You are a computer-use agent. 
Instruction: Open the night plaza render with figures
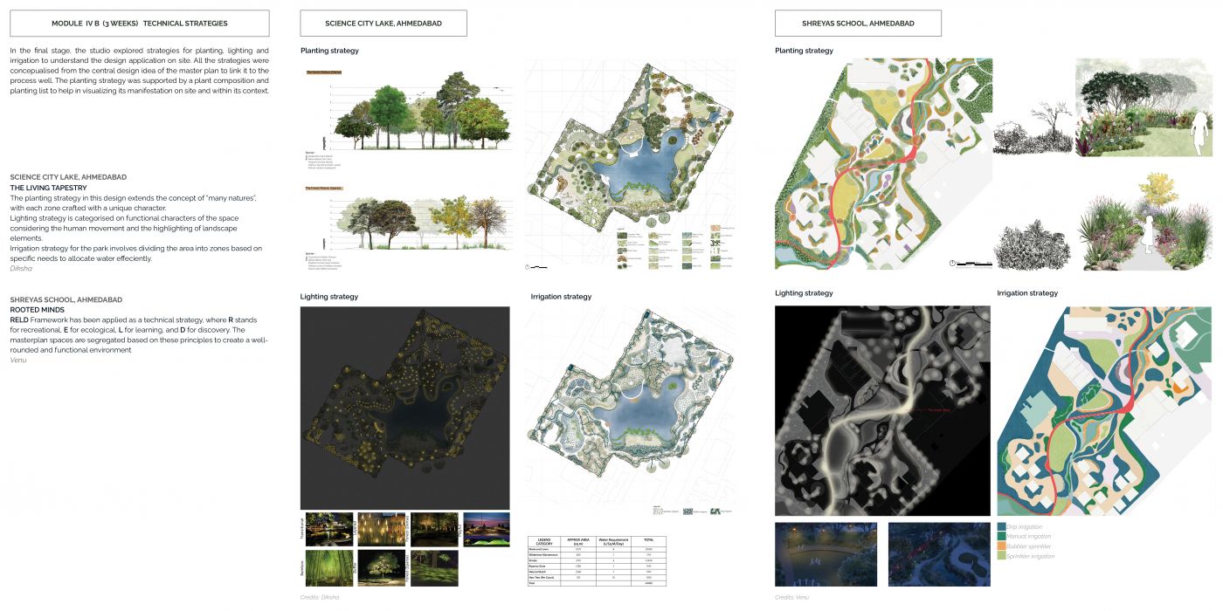[826, 554]
